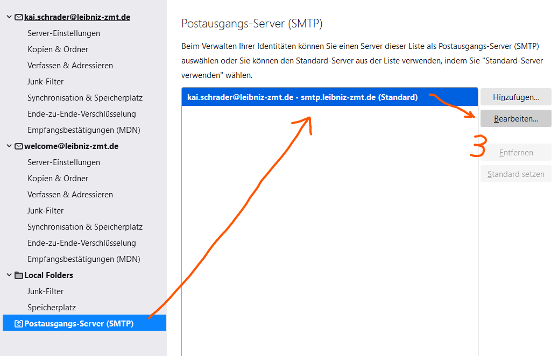Collapse the Local Folders section
Viewport: 558px width, 356px height.
(9, 275)
